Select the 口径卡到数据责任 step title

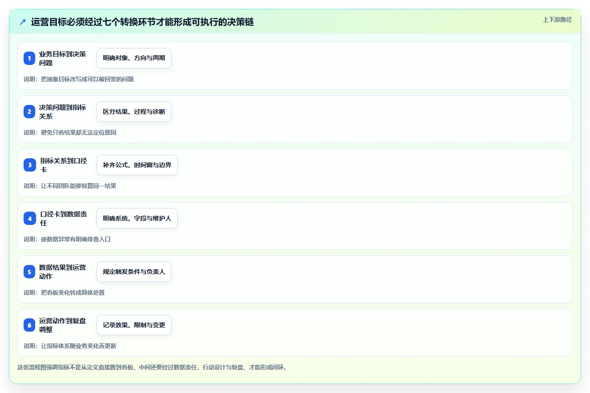point(64,218)
